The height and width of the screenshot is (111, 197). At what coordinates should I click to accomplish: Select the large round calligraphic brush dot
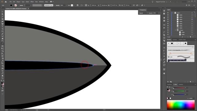(172, 43)
